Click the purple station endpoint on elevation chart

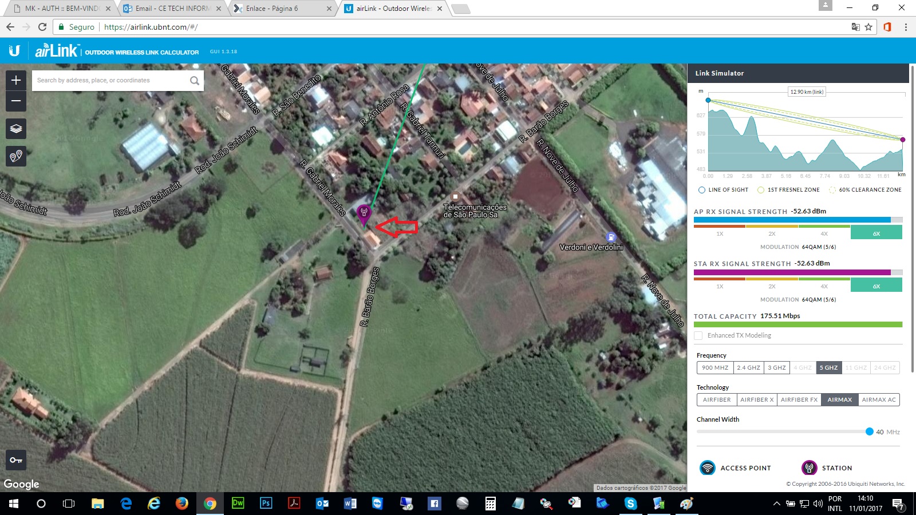903,140
